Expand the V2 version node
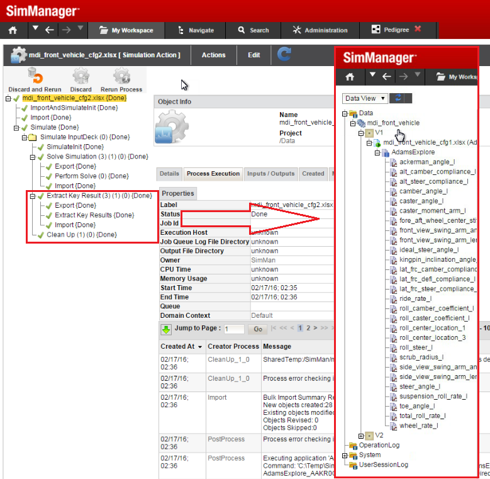Viewport: 490px width, 479px height. click(x=360, y=436)
